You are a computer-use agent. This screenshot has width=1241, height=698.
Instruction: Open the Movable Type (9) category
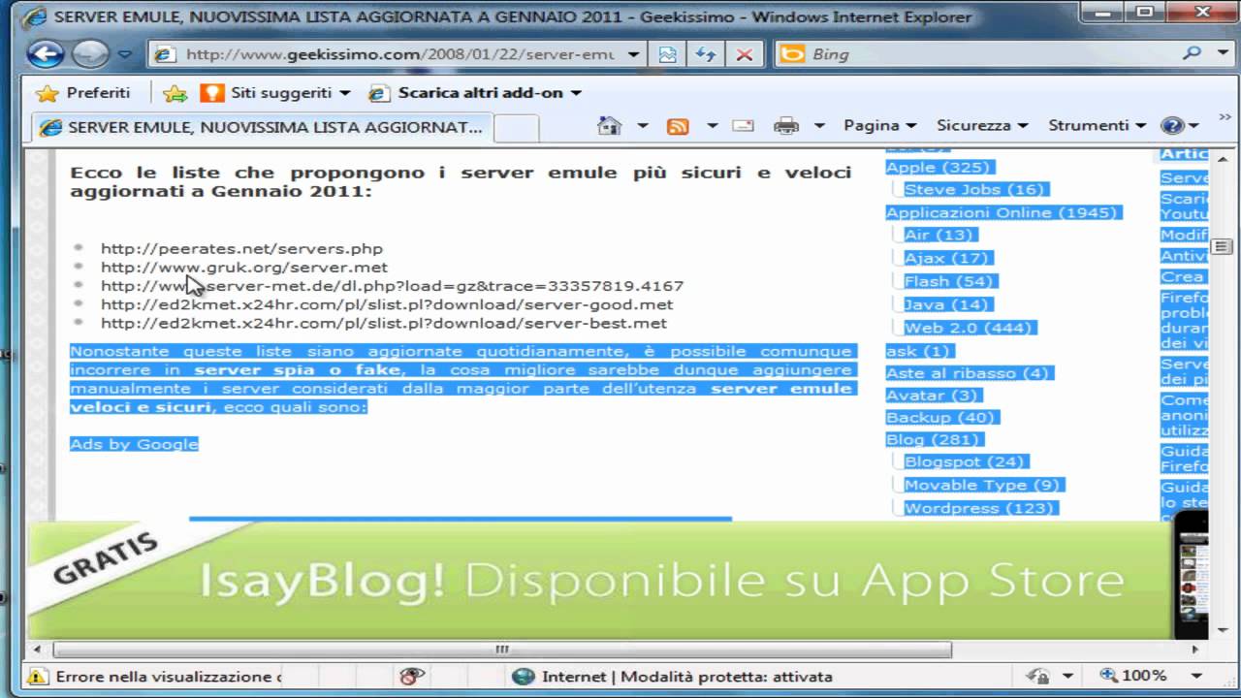pyautogui.click(x=982, y=485)
